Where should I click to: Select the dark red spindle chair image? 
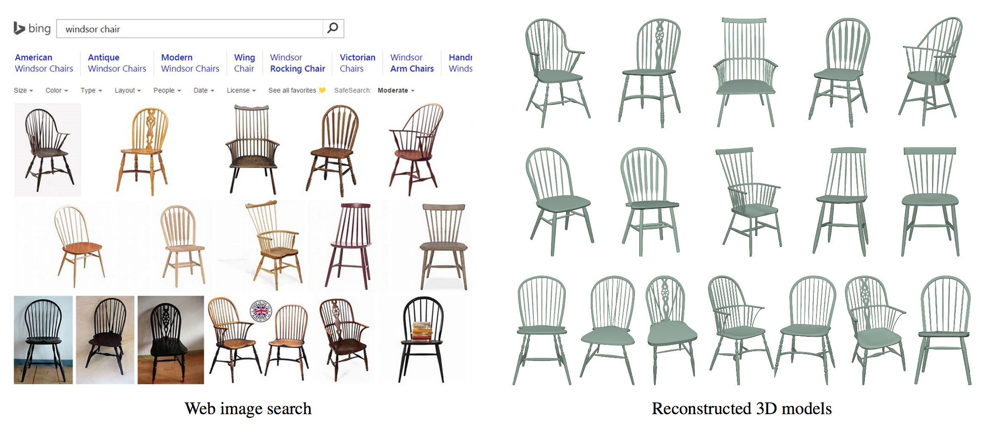[348, 245]
